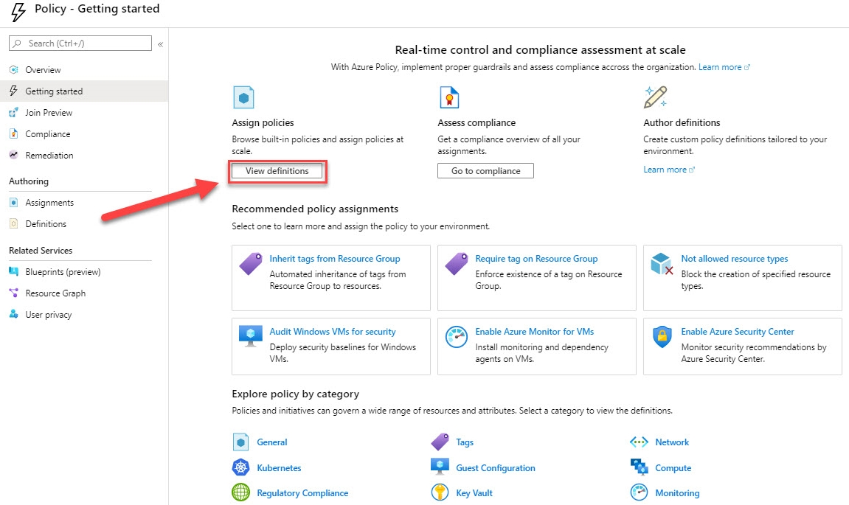Screen dimensions: 849x505
Task: Click the Network category icon
Action: click(x=640, y=442)
